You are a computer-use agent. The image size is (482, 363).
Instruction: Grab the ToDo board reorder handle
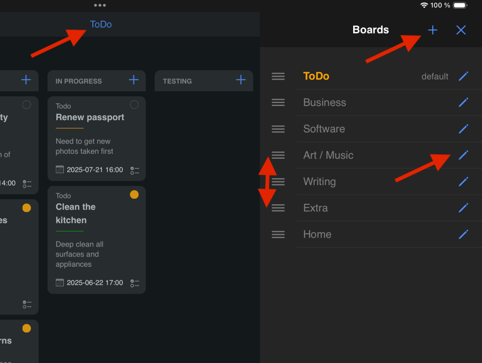click(x=278, y=76)
